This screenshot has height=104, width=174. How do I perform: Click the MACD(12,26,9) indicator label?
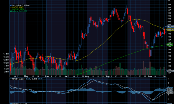pos(19,79)
